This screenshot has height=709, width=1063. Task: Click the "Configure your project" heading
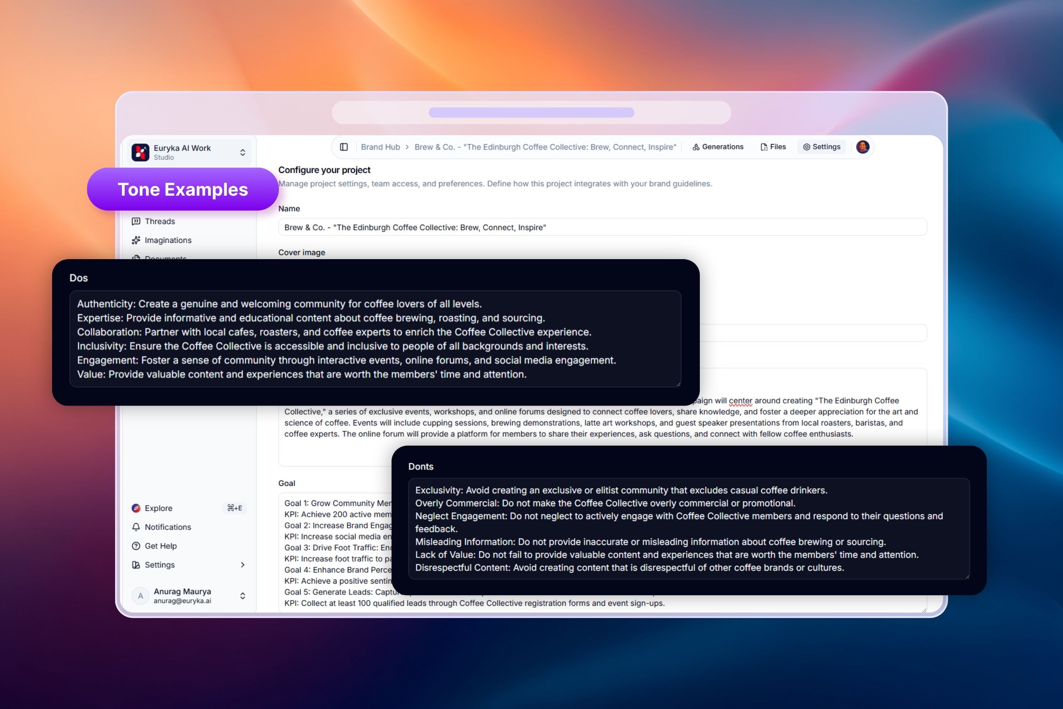click(x=324, y=170)
